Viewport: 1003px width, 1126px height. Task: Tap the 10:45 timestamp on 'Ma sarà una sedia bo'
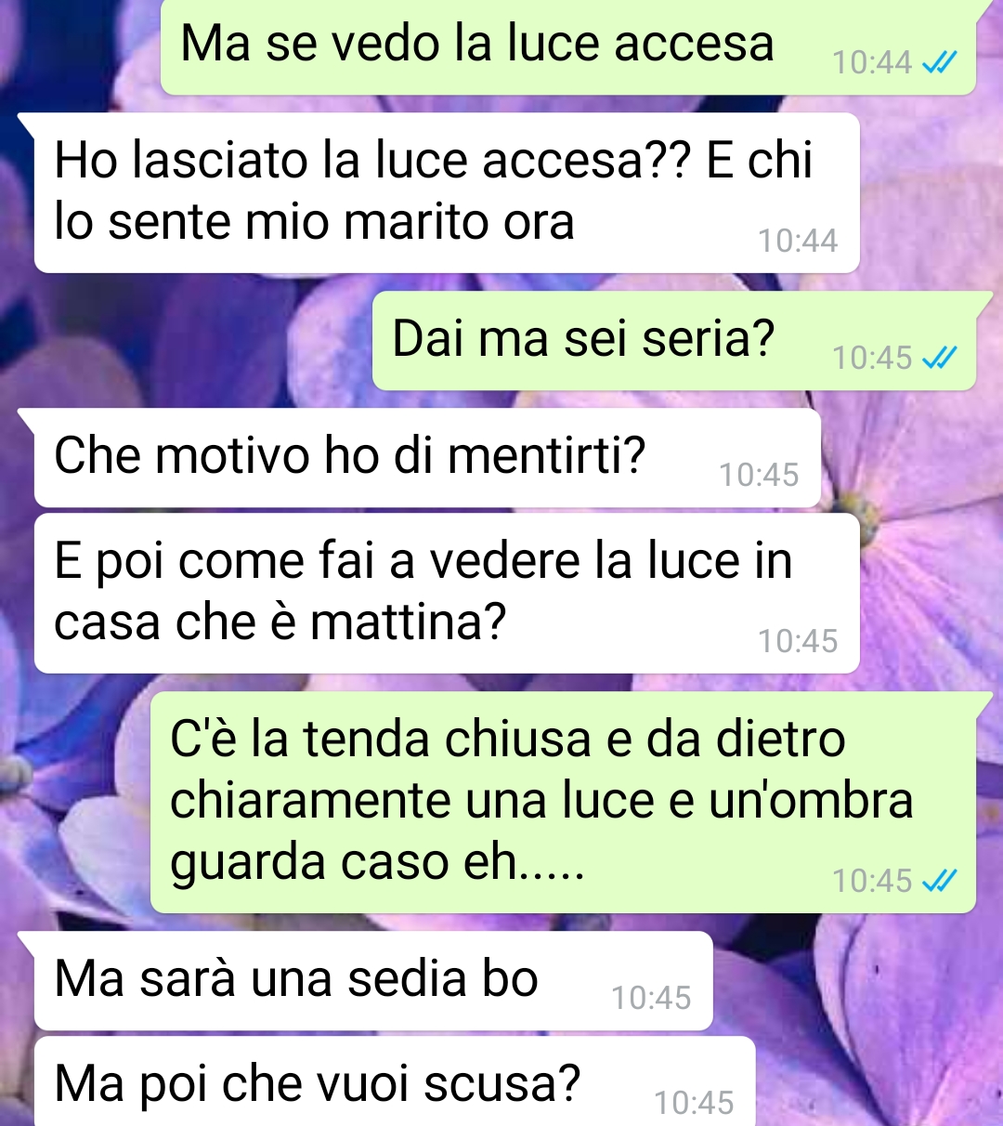[651, 999]
